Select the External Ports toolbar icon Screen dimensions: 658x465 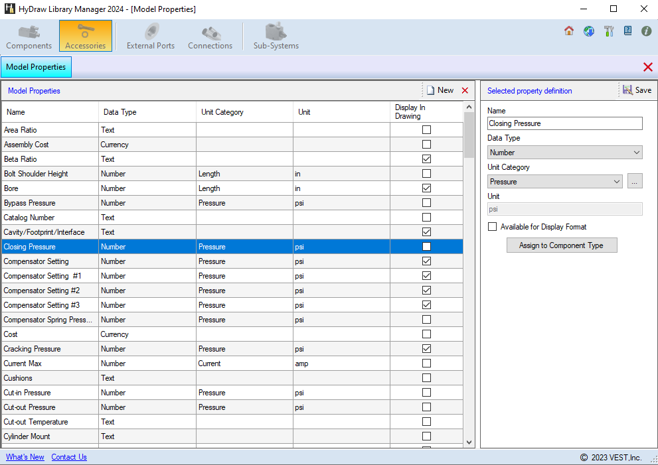(x=151, y=36)
